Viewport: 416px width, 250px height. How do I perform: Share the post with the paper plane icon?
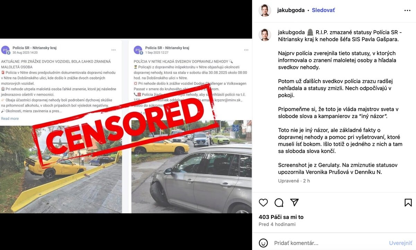click(x=294, y=203)
